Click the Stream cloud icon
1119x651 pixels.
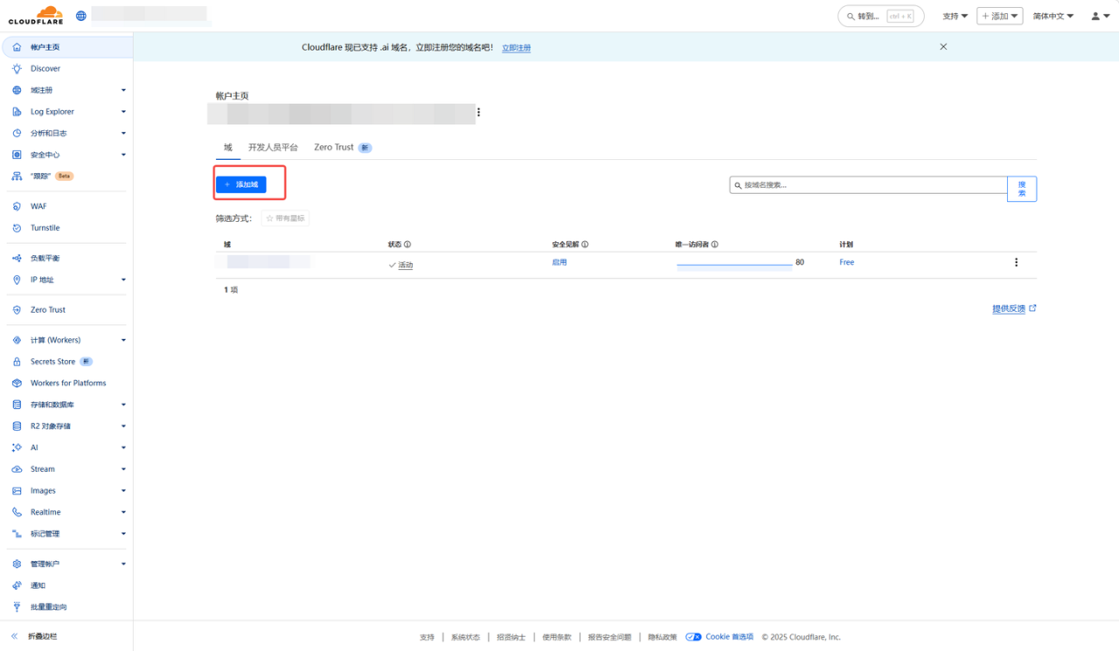(x=17, y=469)
